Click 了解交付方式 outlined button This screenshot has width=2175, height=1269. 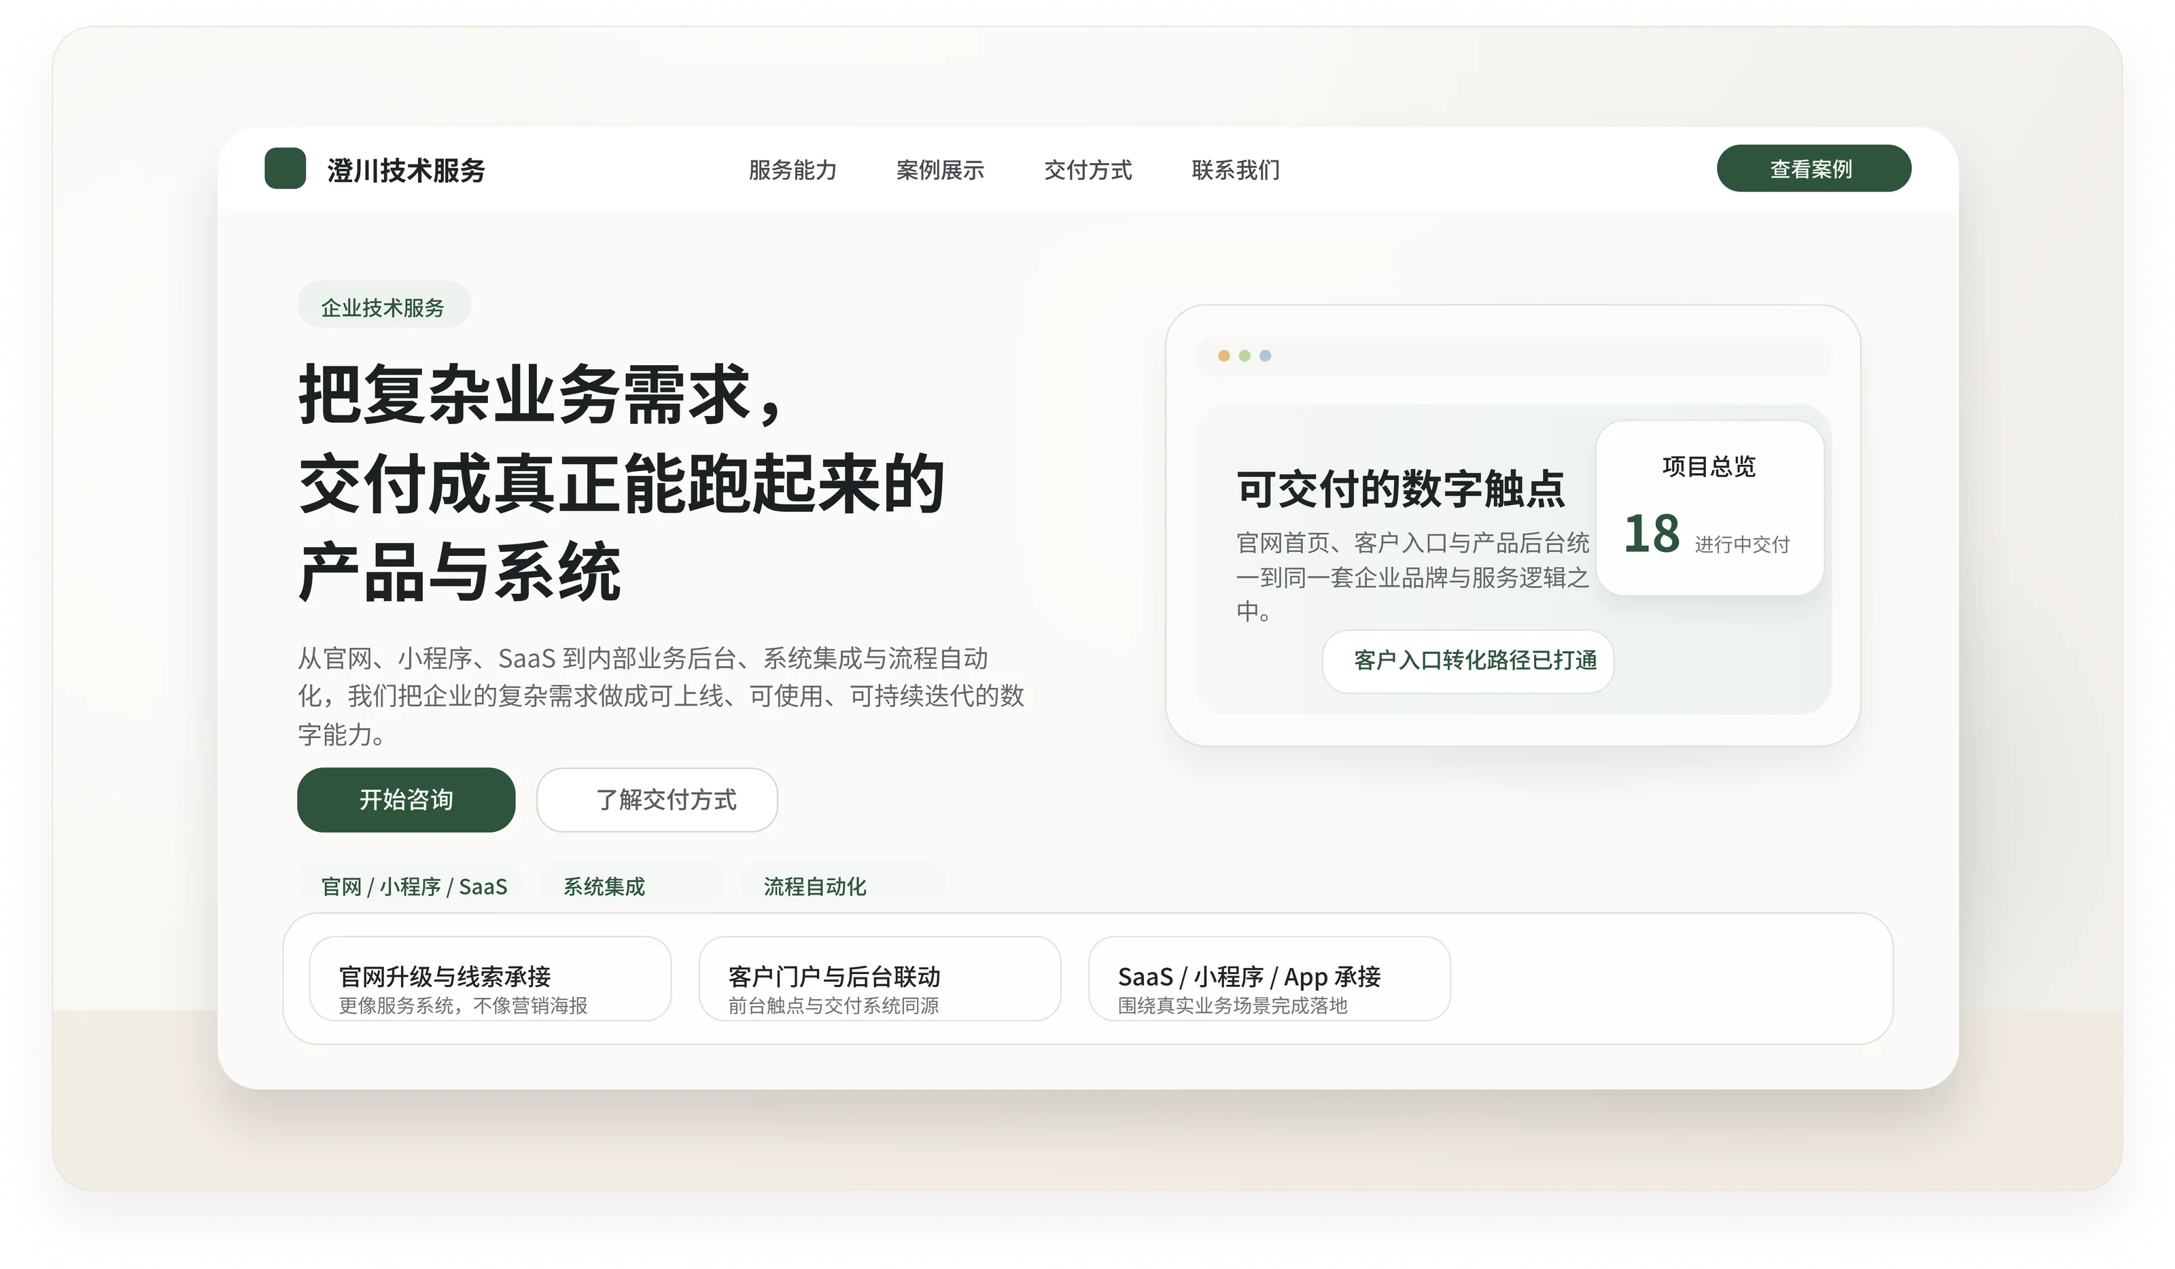(x=657, y=799)
